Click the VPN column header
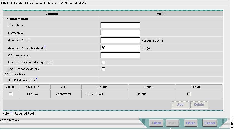Image resolution: width=234 pixels, height=130 pixels. pyautogui.click(x=66, y=87)
